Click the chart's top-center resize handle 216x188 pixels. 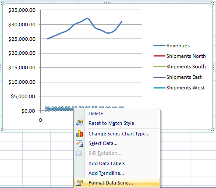pos(107,2)
